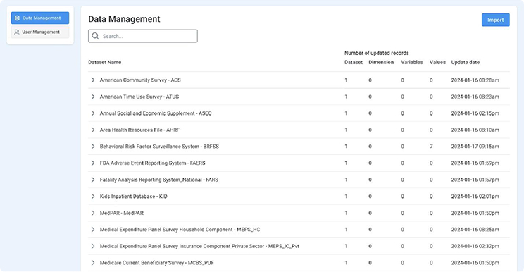Click the Data Management database icon
The height and width of the screenshot is (272, 524).
click(x=17, y=18)
